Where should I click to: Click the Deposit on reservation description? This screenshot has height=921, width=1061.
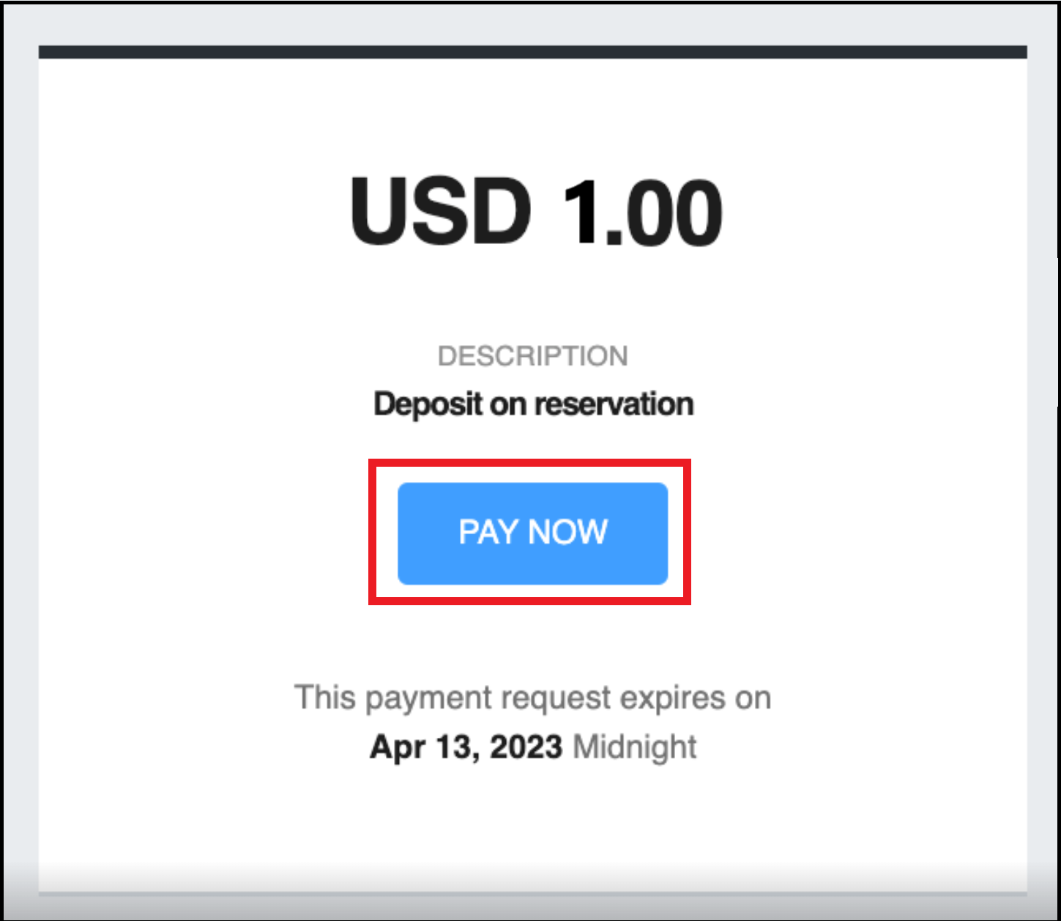coord(532,403)
